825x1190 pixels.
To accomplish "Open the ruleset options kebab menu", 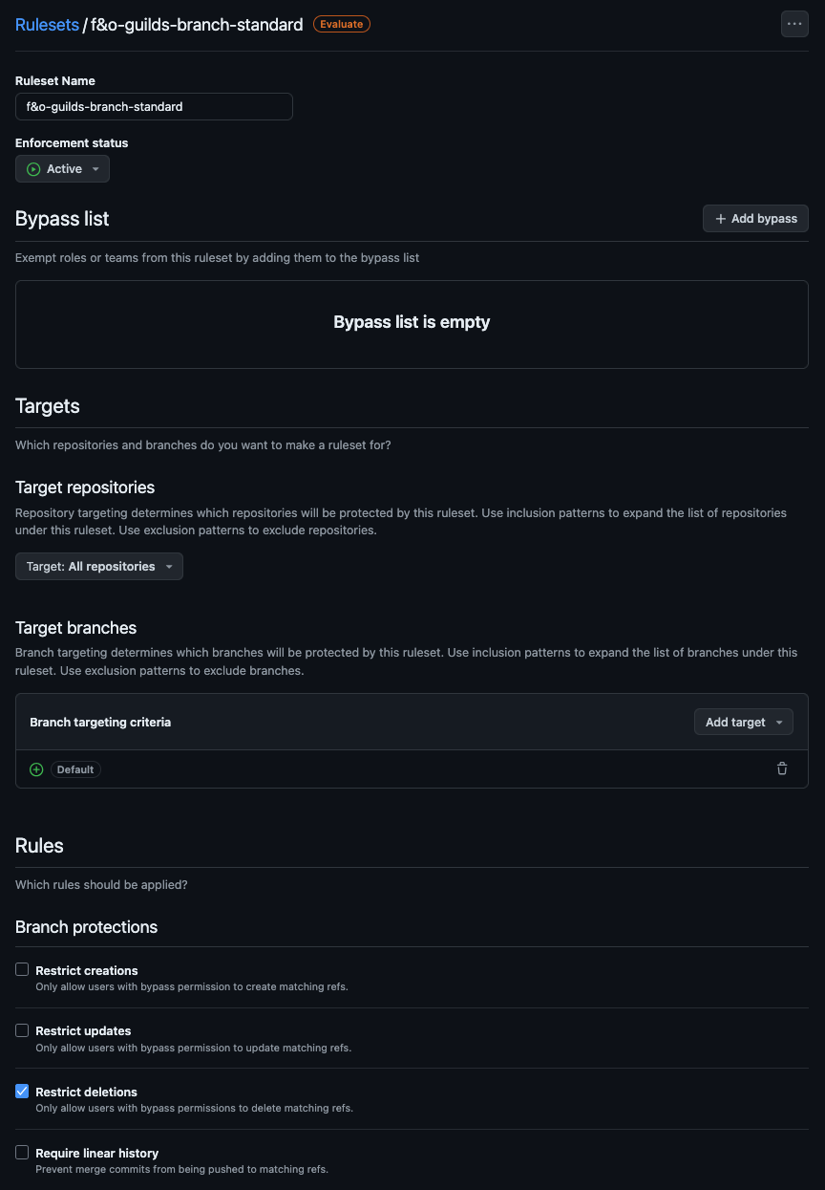I will coord(794,24).
